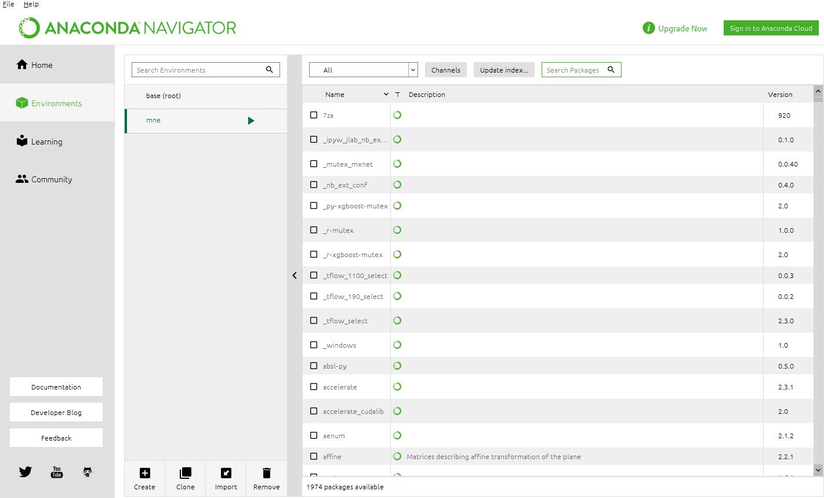Click the status circle icon for accelerate

point(397,387)
